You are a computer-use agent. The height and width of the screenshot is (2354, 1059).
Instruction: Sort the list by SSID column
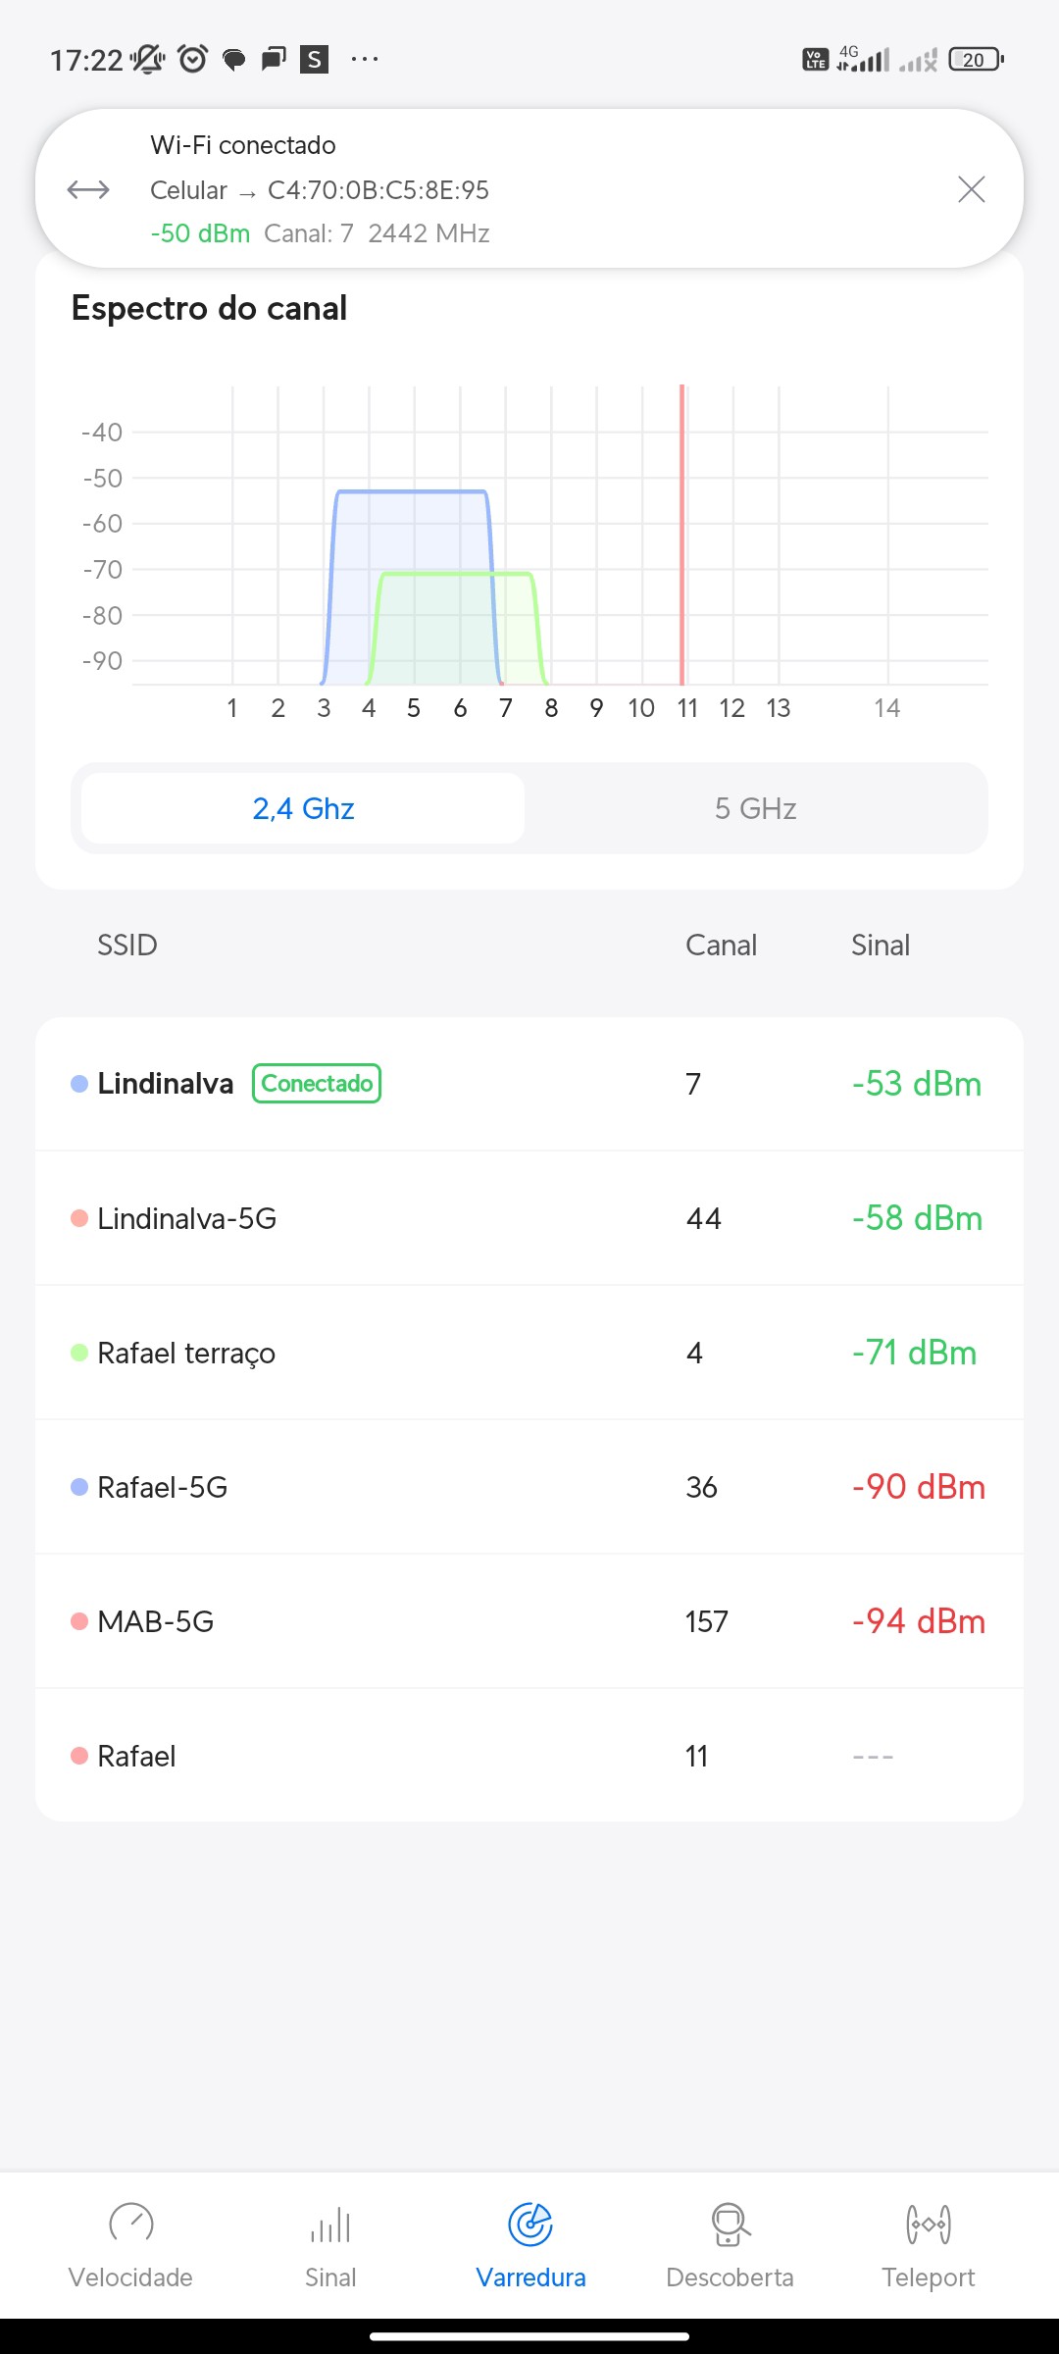click(127, 946)
